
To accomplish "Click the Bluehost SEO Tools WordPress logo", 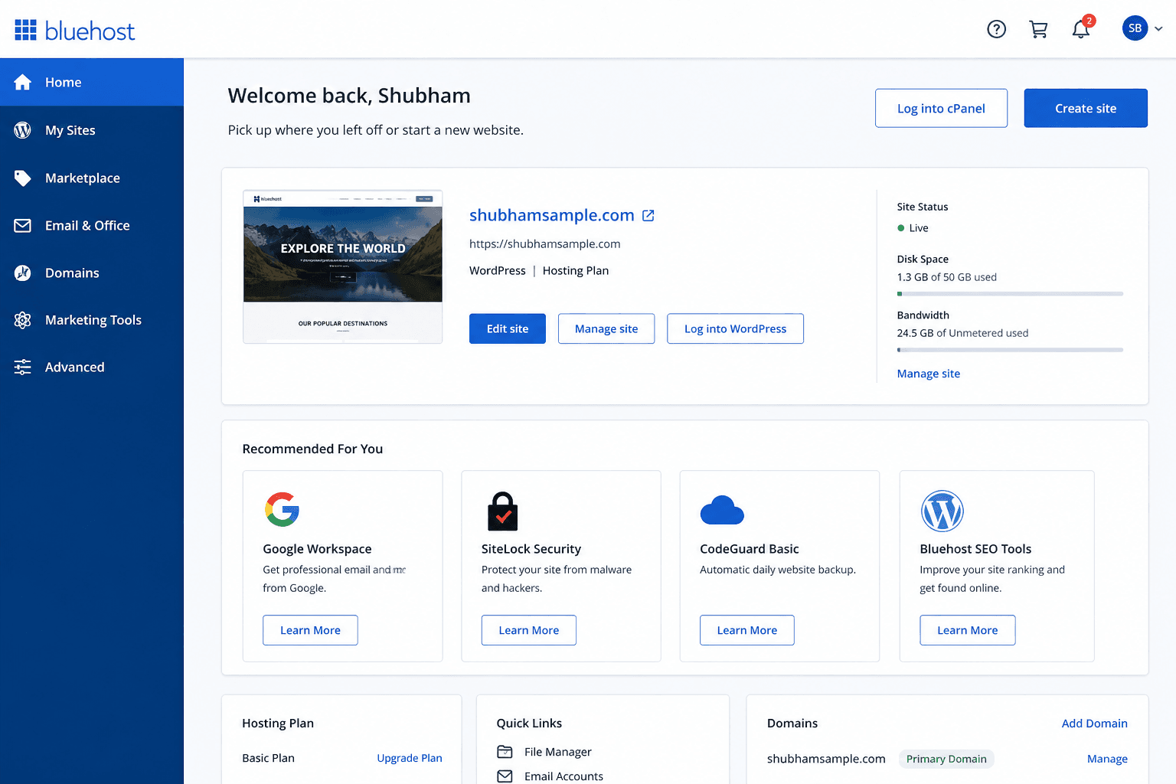I will (x=942, y=511).
